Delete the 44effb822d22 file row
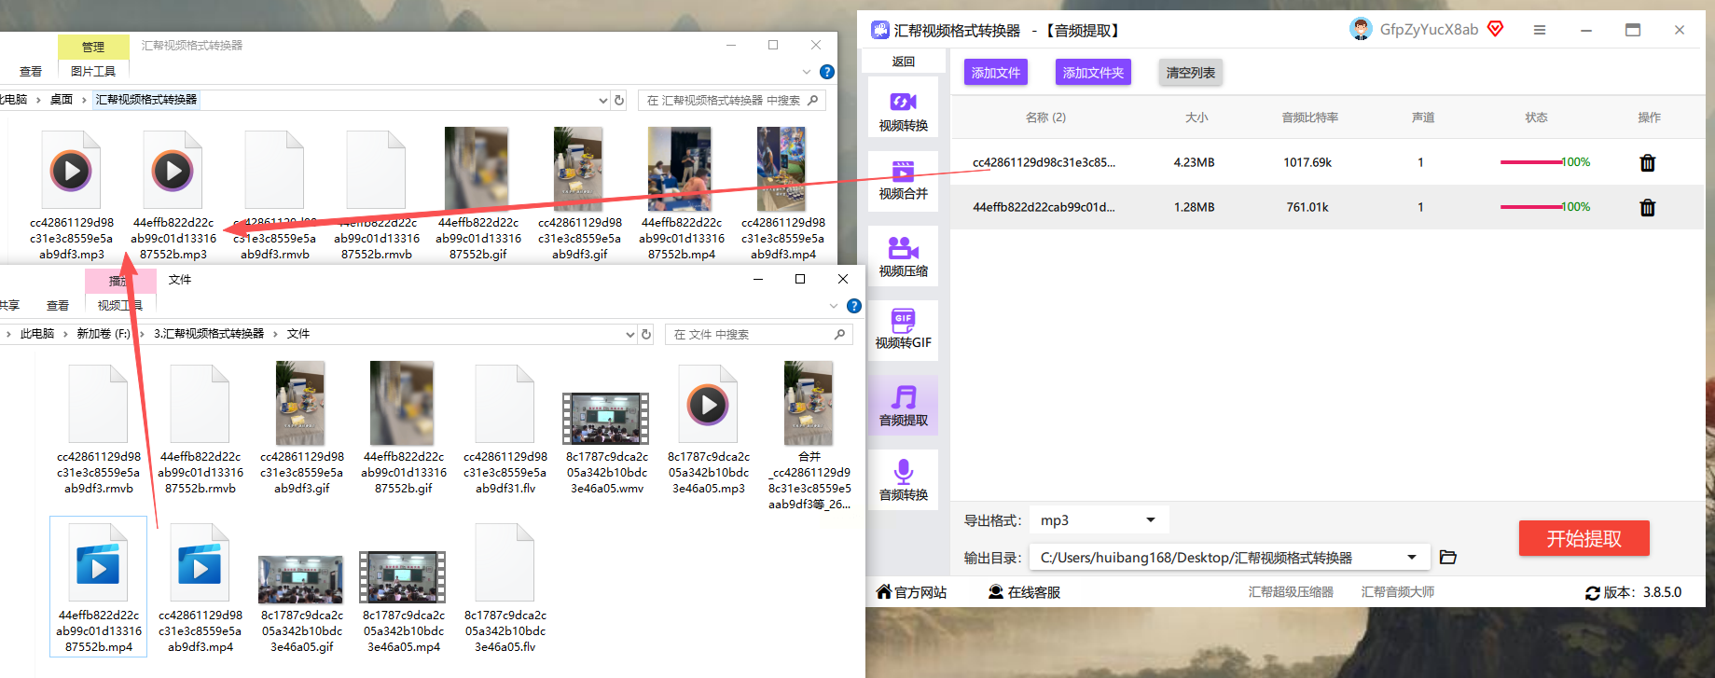 click(1647, 208)
